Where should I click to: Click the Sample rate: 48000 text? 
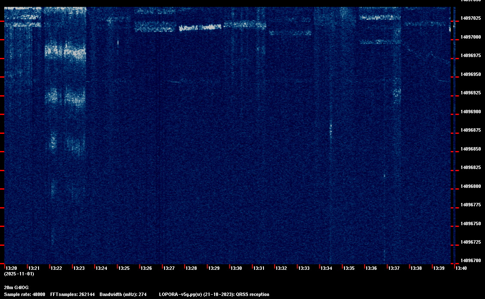24,294
